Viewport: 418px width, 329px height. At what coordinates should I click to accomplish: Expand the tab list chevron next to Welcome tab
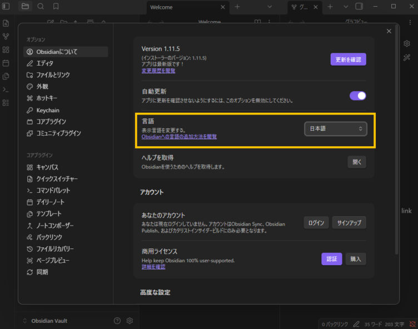270,7
